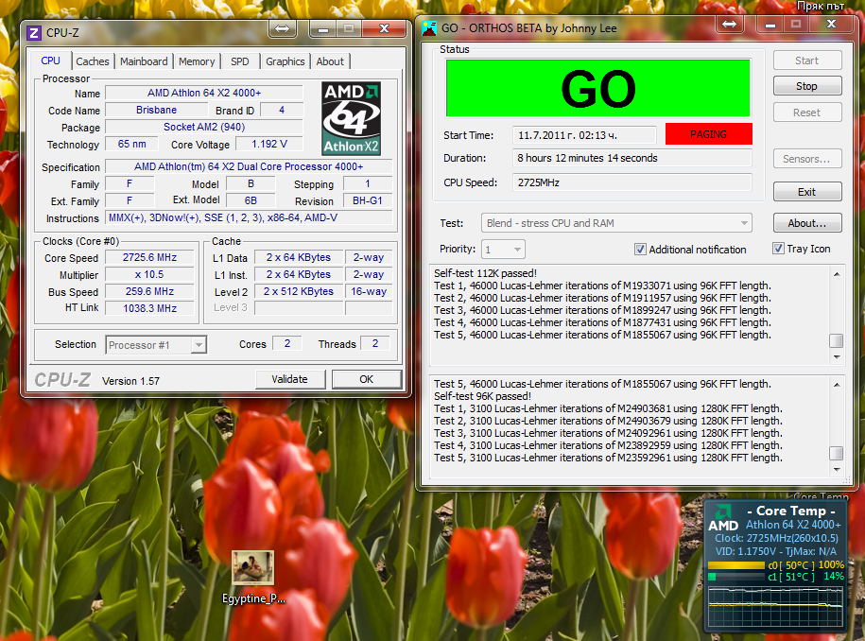
Task: Switch to the Mainboard tab
Action: tap(144, 61)
